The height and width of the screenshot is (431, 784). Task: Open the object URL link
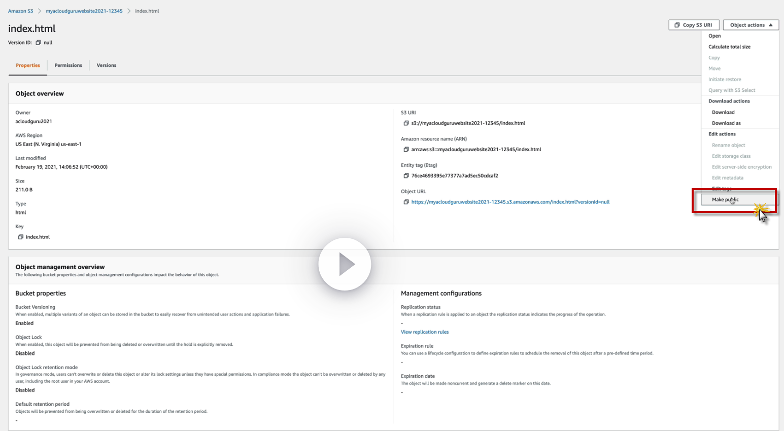[x=510, y=202]
